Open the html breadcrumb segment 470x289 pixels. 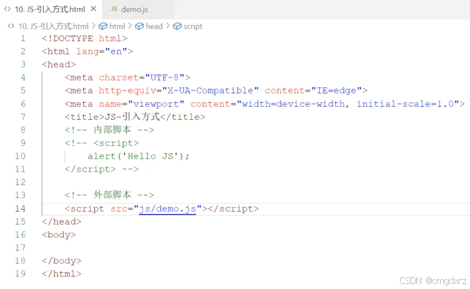click(x=117, y=26)
